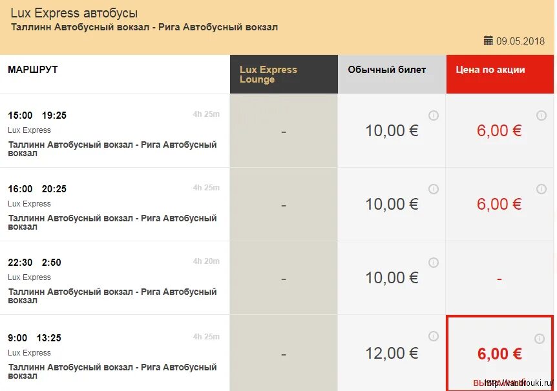Click the 9:00 13:25 departure times
The width and height of the screenshot is (557, 391).
coord(34,338)
